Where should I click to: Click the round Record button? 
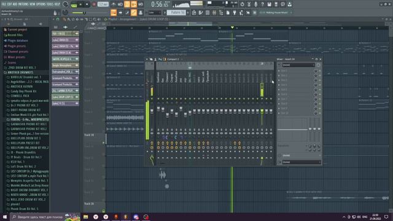point(94,4)
